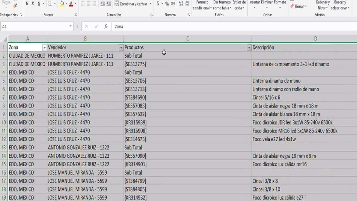This screenshot has height=201, width=357.
Task: Increase the indent
Action: point(108,4)
